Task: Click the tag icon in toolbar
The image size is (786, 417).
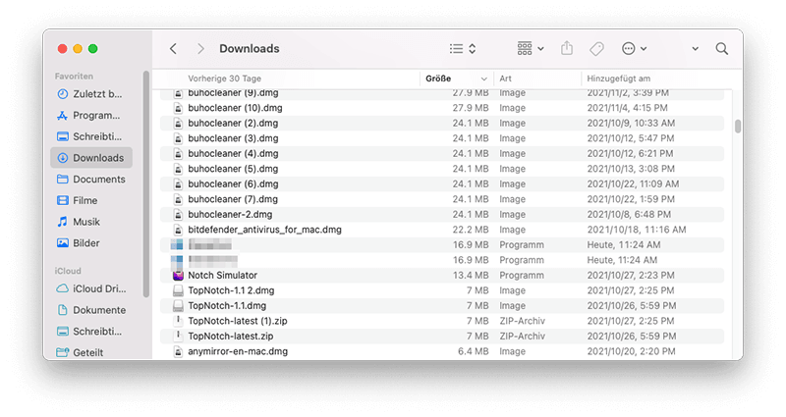Action: tap(596, 49)
